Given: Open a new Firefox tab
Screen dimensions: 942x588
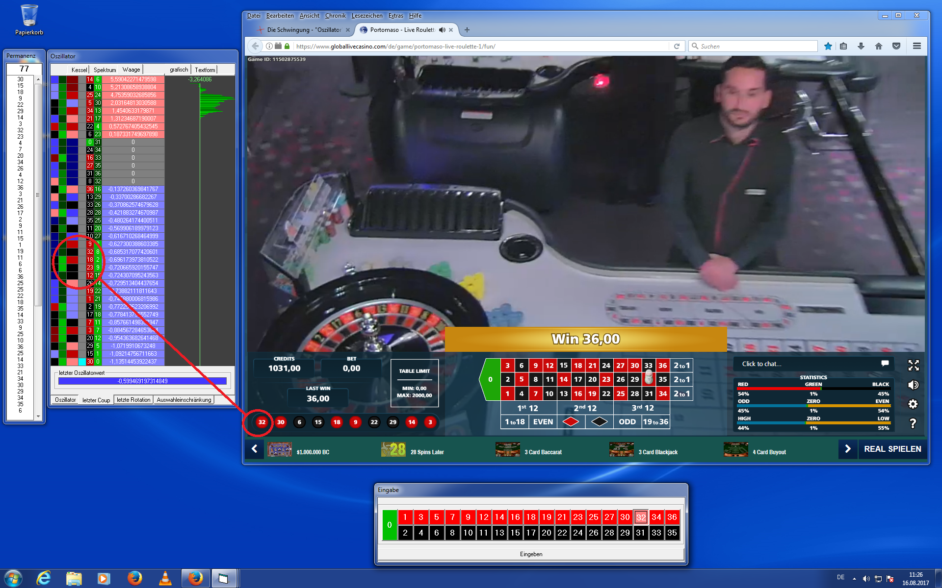Looking at the screenshot, I should (467, 30).
